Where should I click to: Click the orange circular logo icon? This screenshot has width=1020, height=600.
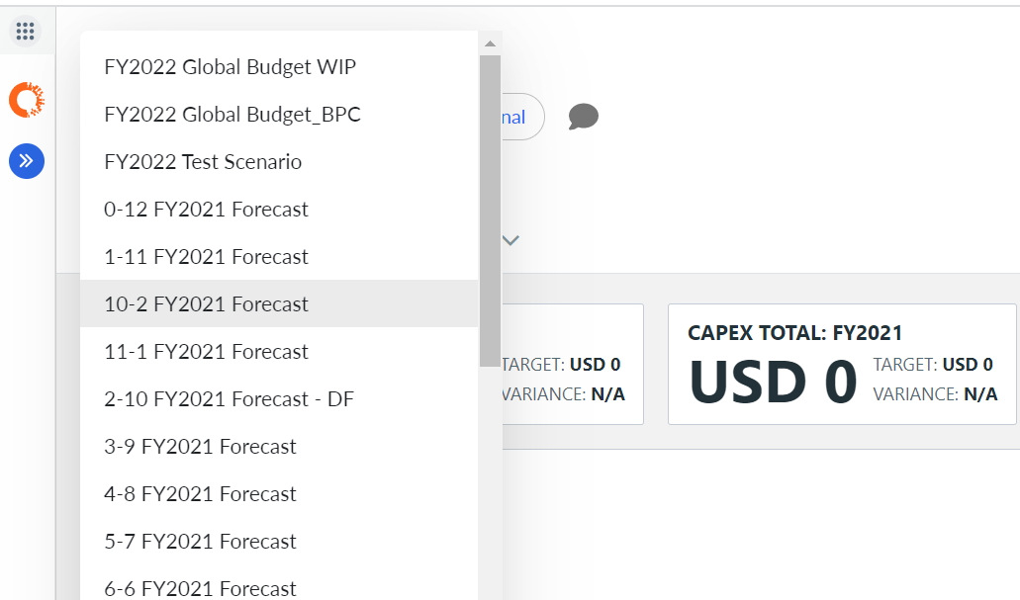(x=27, y=100)
